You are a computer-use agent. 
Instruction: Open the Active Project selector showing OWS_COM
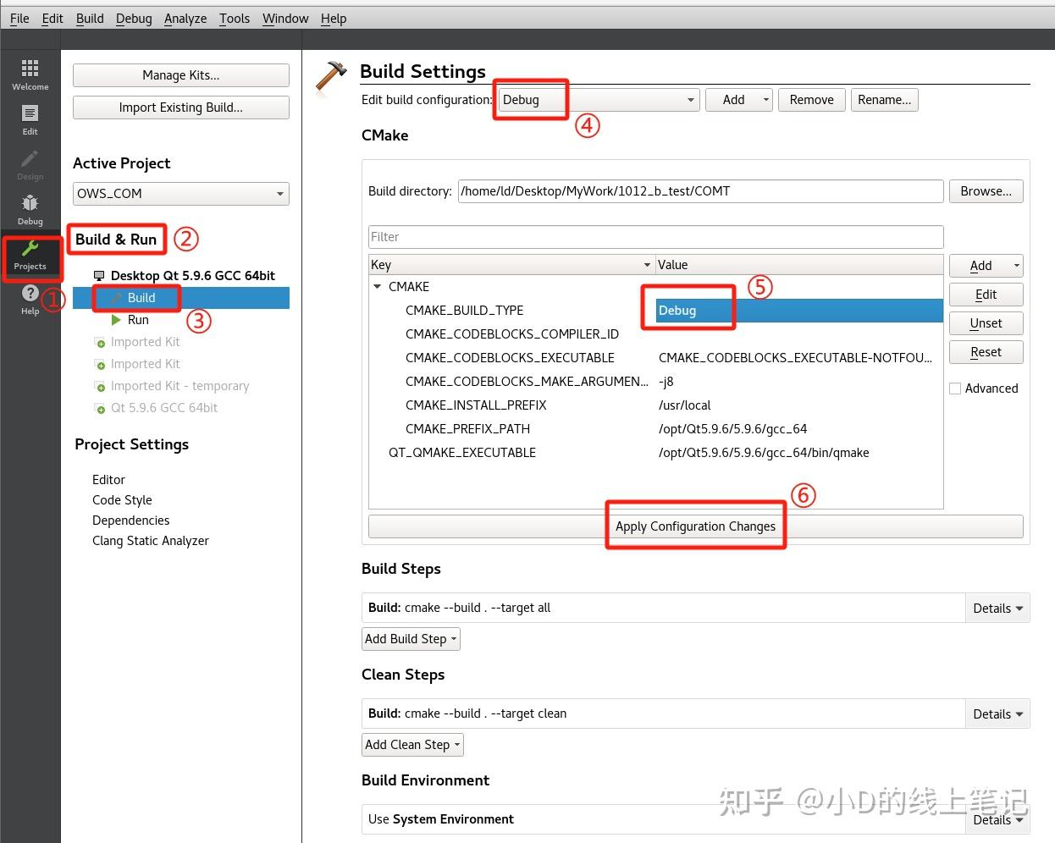click(x=180, y=193)
